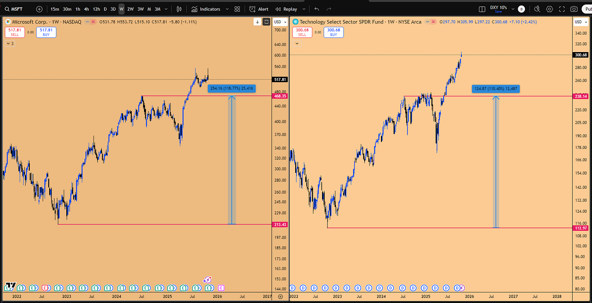Screen dimensions: 592x303
Task: Click the red earnings E marker in 2022
Action: (44, 288)
